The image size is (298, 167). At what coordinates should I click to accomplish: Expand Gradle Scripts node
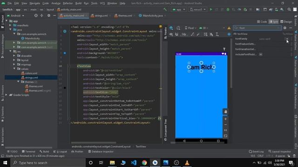(7, 95)
